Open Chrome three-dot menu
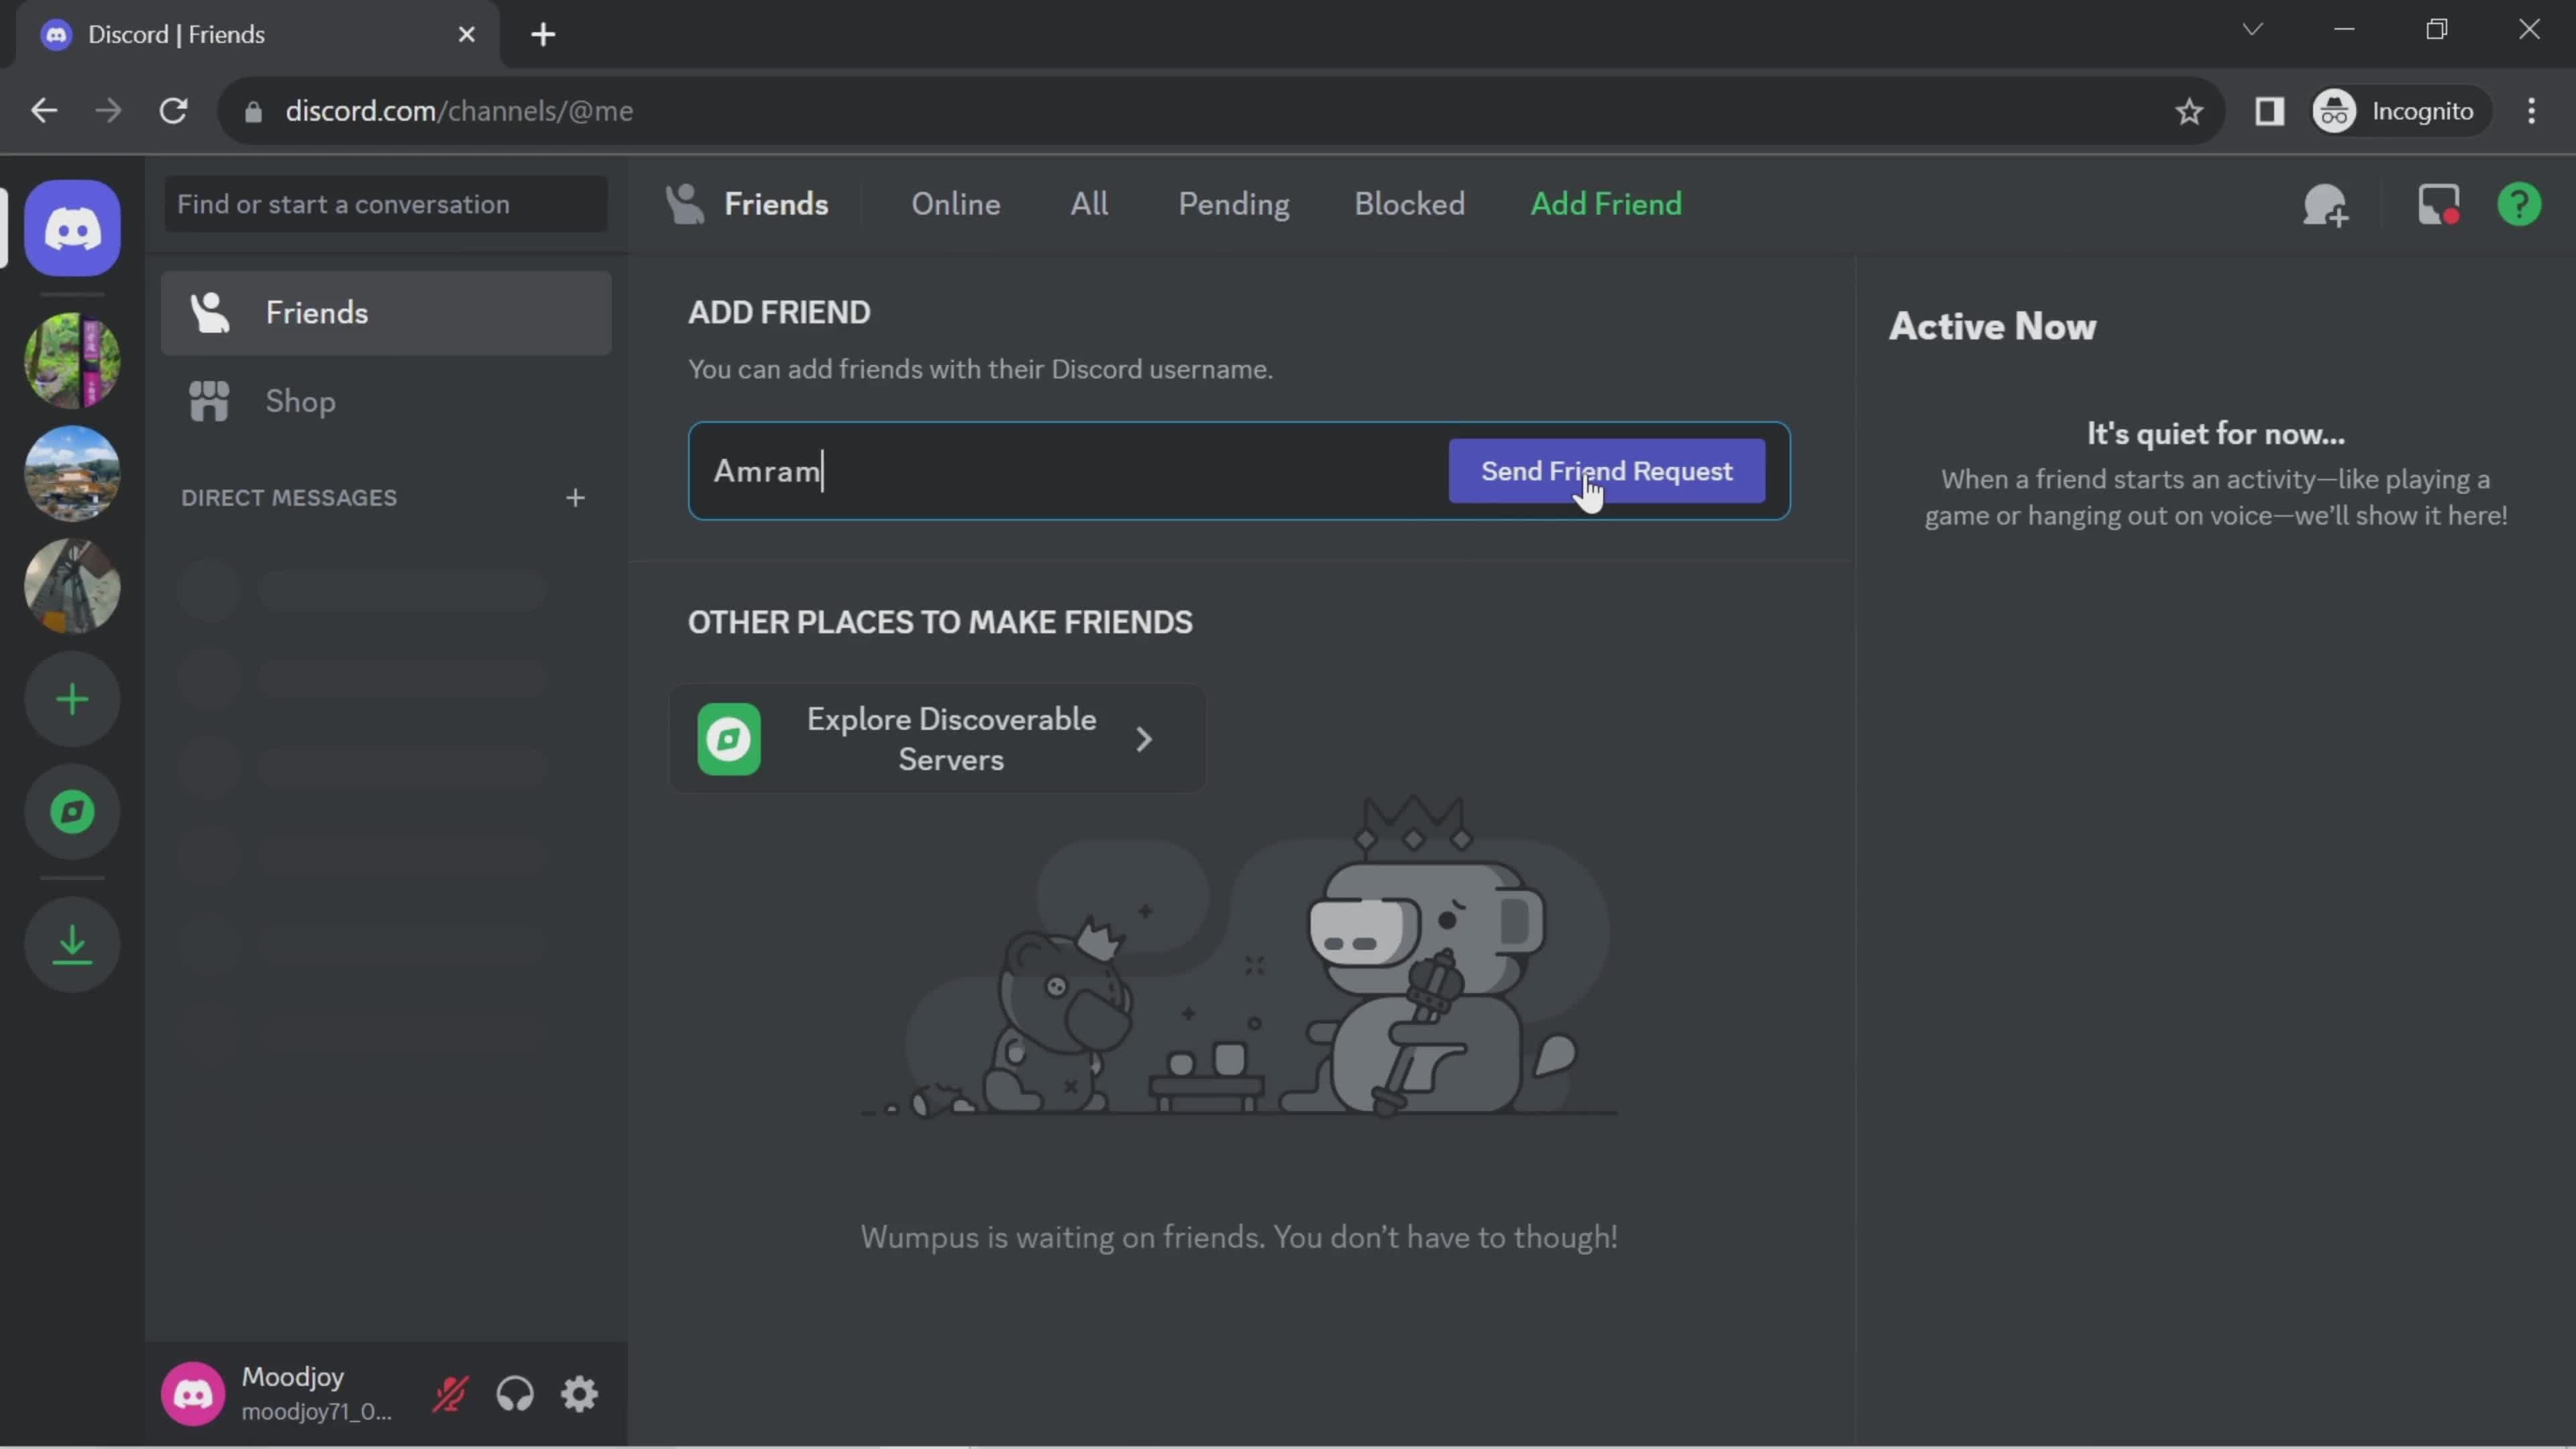Image resolution: width=2576 pixels, height=1449 pixels. pos(2531,111)
